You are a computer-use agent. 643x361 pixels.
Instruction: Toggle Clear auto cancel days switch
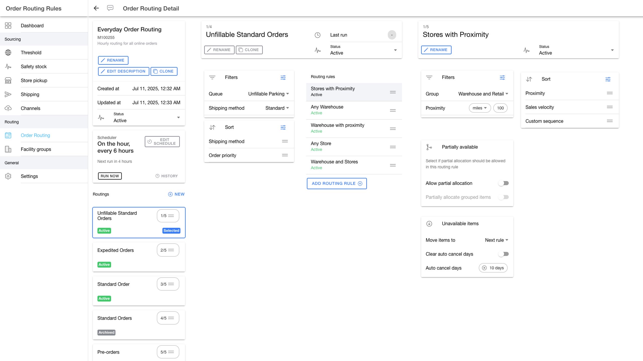(x=504, y=254)
